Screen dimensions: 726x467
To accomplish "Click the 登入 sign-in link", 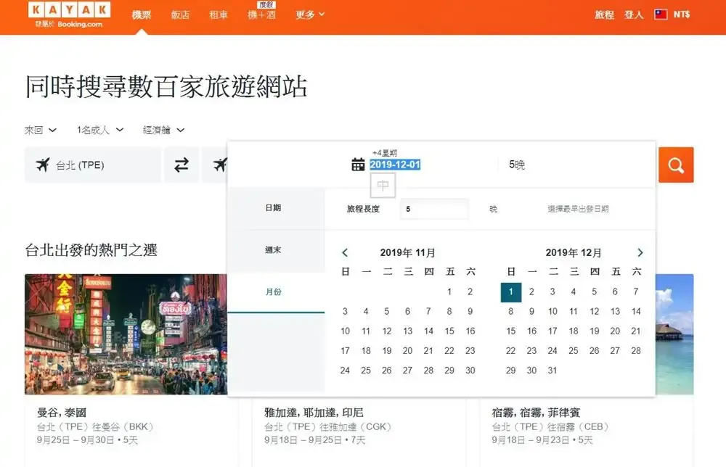I will [x=634, y=15].
